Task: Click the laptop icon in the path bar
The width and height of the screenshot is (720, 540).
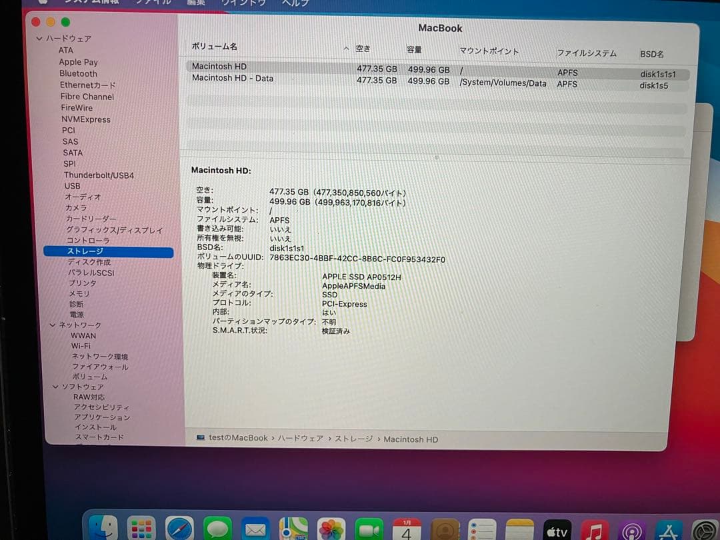Action: click(201, 437)
